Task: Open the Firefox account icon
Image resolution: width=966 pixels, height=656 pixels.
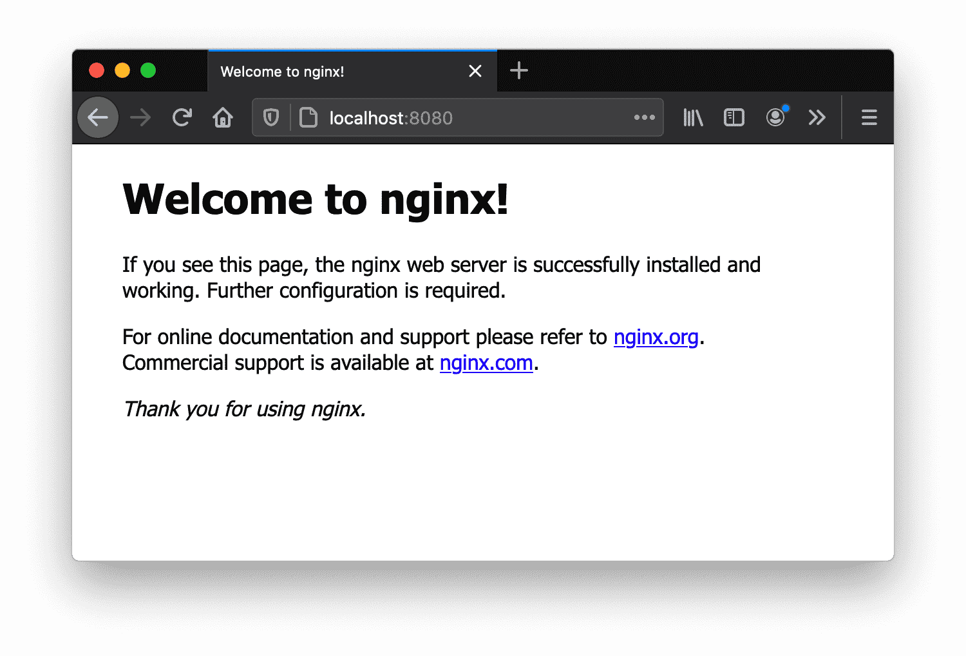Action: point(776,117)
